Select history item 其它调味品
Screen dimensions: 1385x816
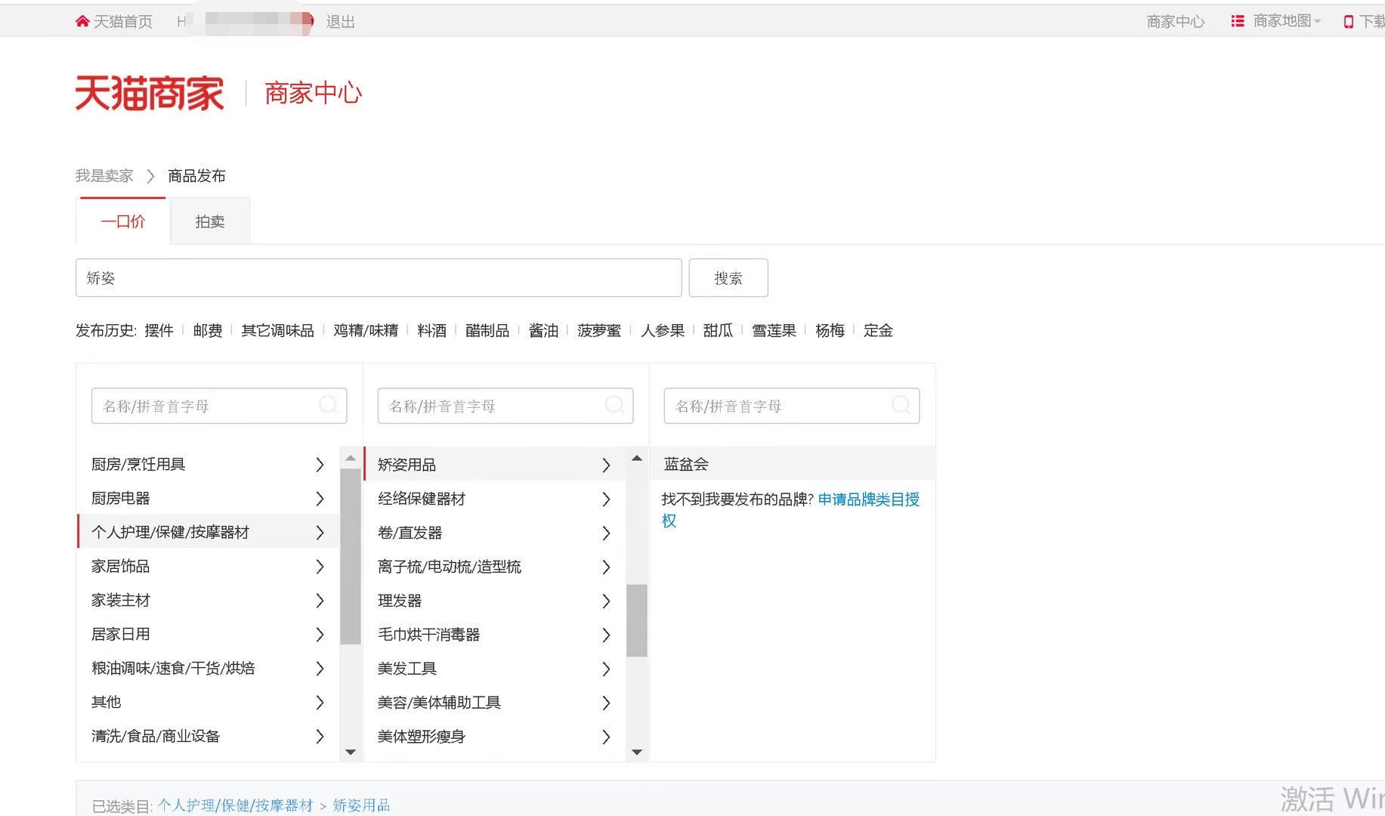(x=277, y=330)
